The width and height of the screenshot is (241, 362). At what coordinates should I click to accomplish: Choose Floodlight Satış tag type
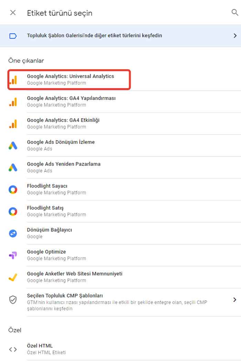(x=125, y=211)
